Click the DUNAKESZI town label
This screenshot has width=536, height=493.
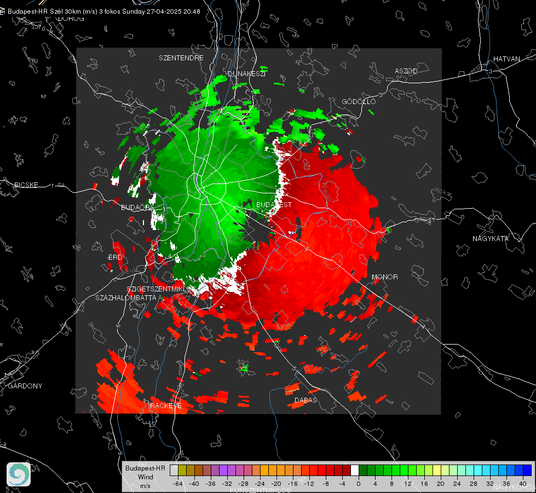click(x=246, y=74)
